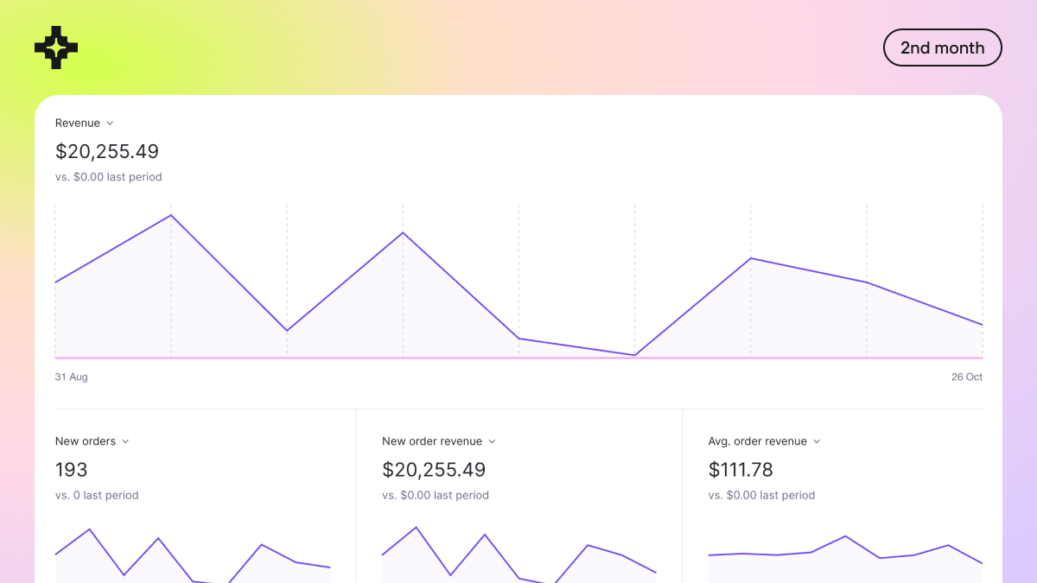Click the 2nd month pill button
The width and height of the screenshot is (1037, 583).
point(942,48)
